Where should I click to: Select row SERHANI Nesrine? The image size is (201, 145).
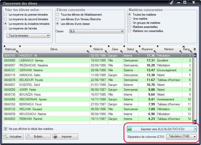pos(98,70)
